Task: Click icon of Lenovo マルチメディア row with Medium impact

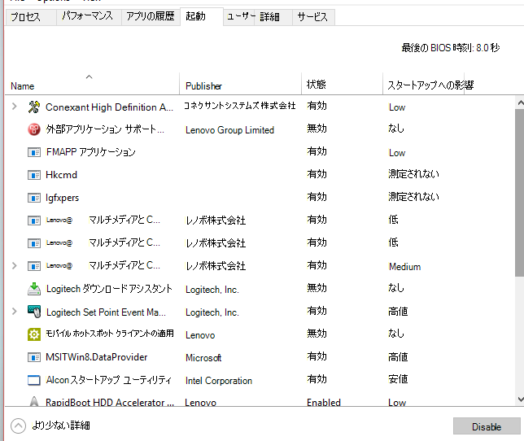Action: pyautogui.click(x=33, y=266)
